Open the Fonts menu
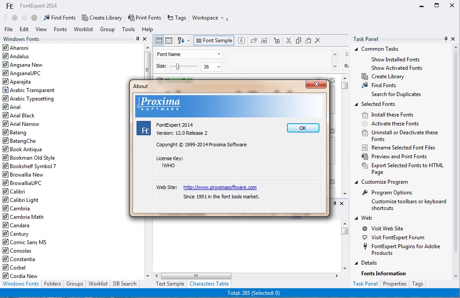 [x=60, y=29]
